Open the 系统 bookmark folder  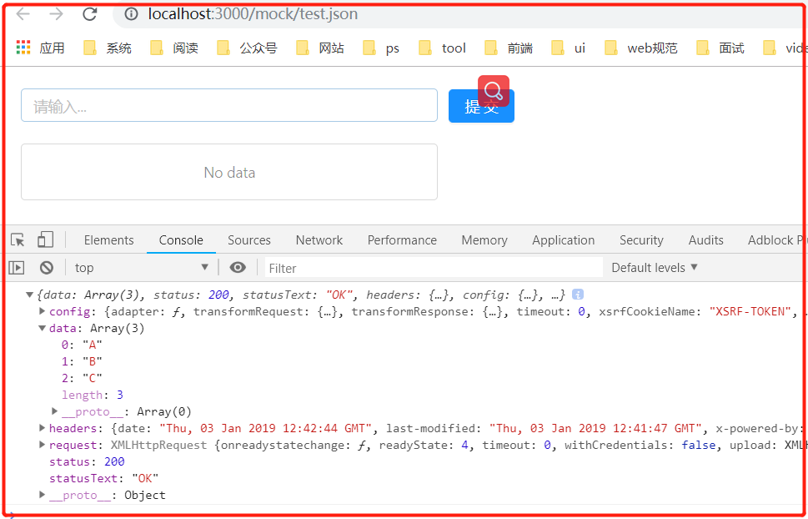tap(108, 48)
